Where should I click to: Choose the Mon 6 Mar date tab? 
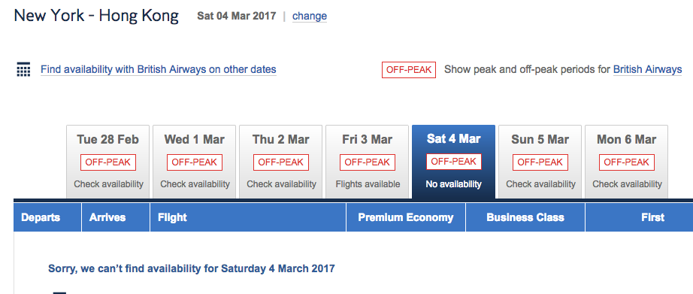(x=627, y=162)
